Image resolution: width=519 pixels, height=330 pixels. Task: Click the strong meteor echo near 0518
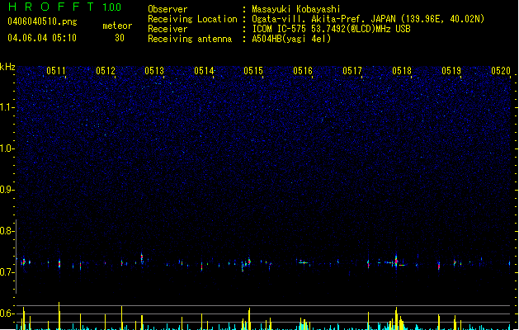(396, 262)
